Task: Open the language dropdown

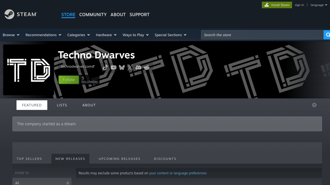Action: (x=319, y=5)
